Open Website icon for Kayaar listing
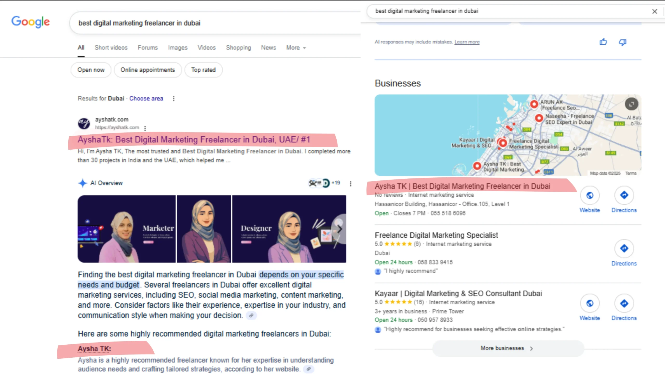Image resolution: width=665 pixels, height=374 pixels. [x=590, y=303]
